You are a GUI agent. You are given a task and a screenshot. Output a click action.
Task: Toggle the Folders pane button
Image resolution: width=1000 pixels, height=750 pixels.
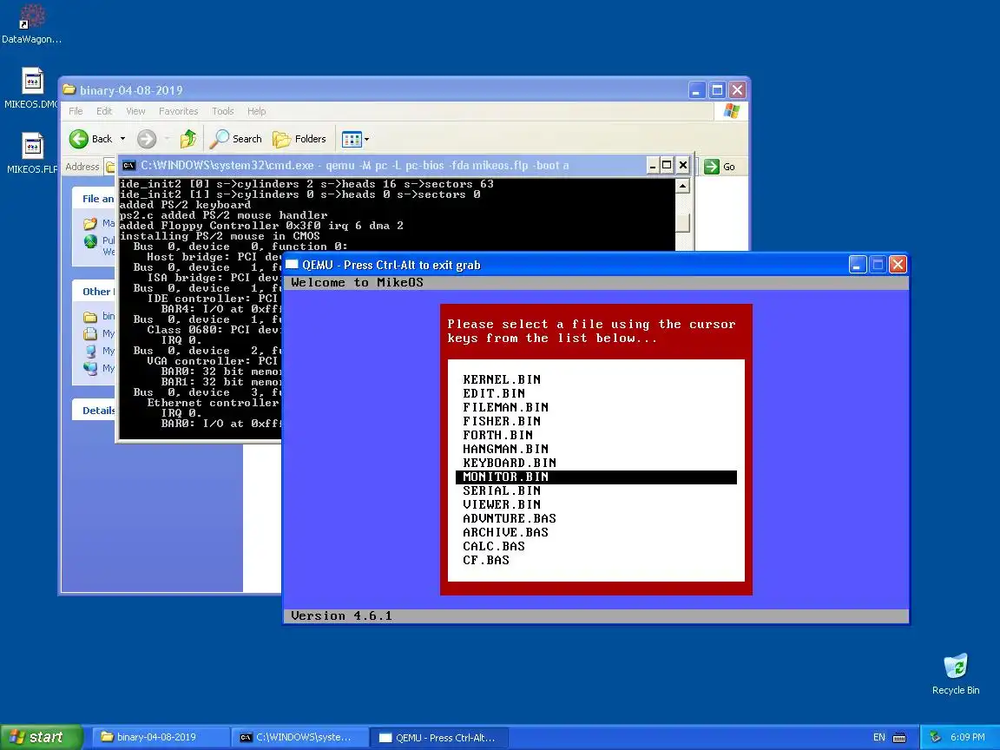(x=299, y=138)
